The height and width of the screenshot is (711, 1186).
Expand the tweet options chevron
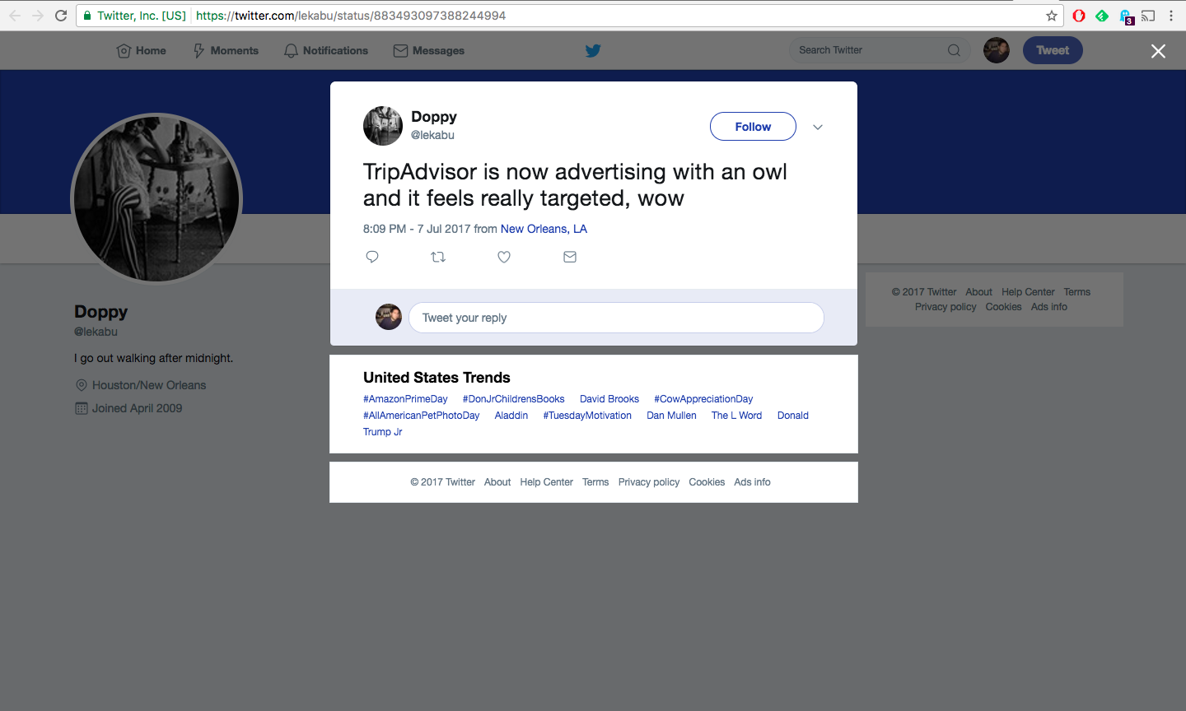point(818,127)
